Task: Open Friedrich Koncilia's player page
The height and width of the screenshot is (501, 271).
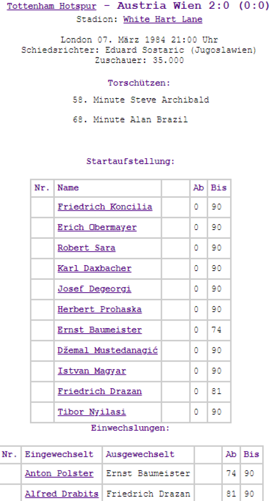Action: point(105,207)
